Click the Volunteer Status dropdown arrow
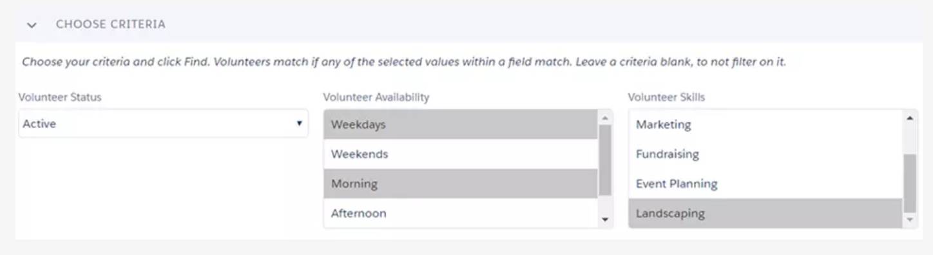 click(x=299, y=124)
